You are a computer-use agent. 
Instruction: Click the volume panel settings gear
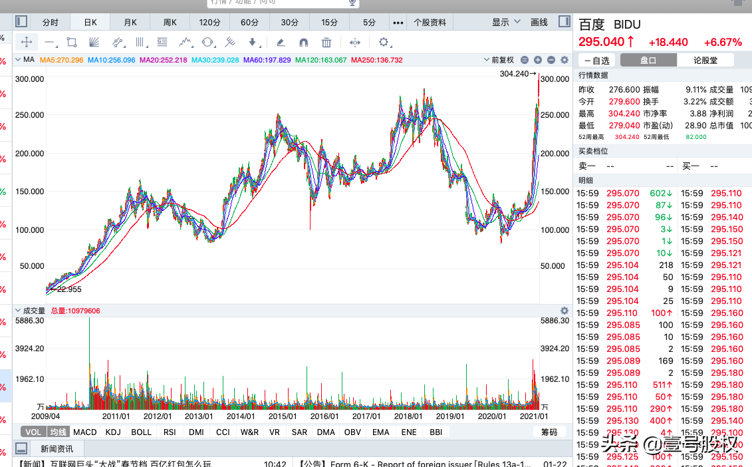564,311
